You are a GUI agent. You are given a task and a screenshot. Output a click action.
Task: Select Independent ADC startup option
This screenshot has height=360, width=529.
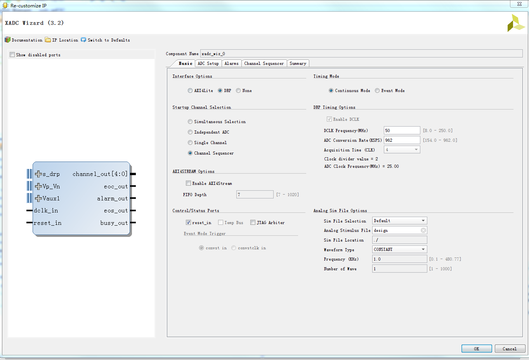pos(190,132)
